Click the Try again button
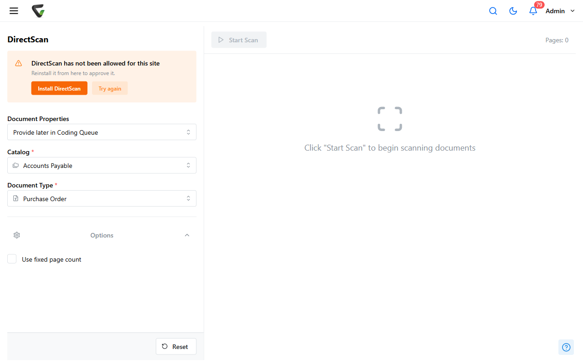The height and width of the screenshot is (364, 583). [x=110, y=88]
